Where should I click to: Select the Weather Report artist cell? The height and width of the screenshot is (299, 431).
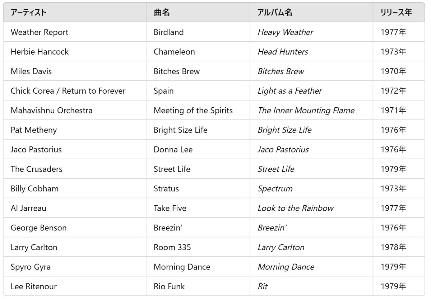click(x=75, y=32)
